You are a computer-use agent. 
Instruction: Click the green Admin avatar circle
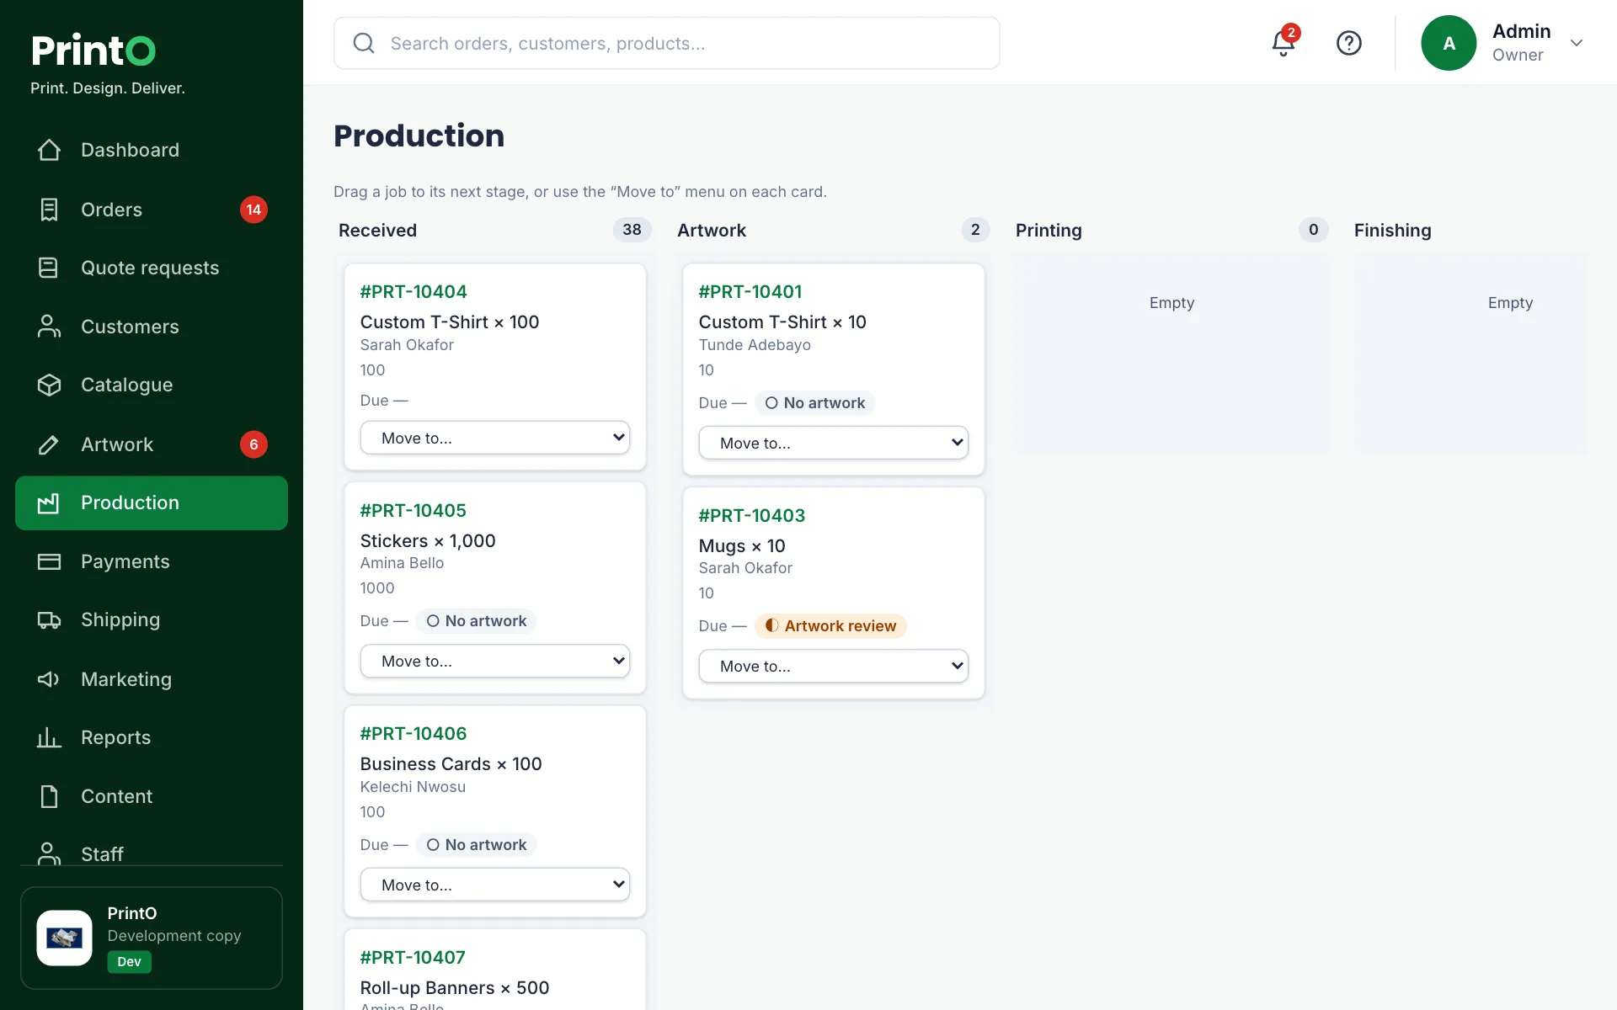pos(1449,43)
